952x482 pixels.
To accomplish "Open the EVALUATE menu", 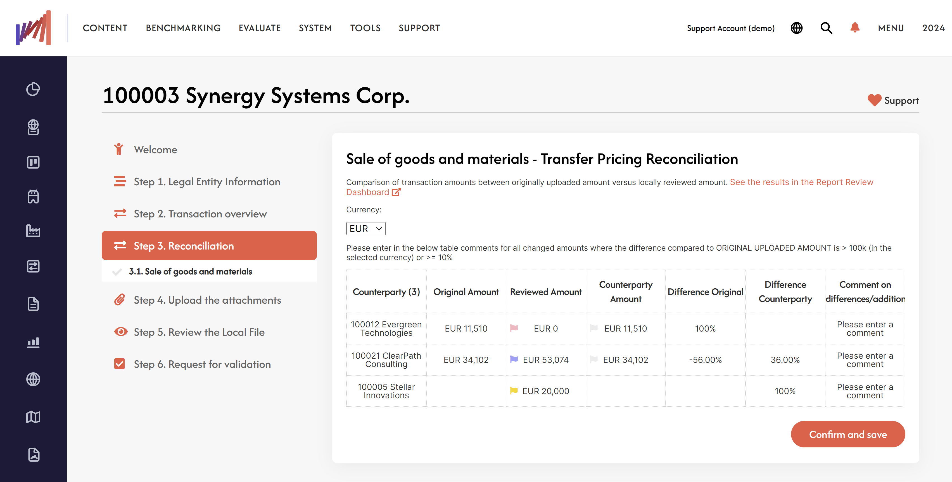I will [259, 28].
